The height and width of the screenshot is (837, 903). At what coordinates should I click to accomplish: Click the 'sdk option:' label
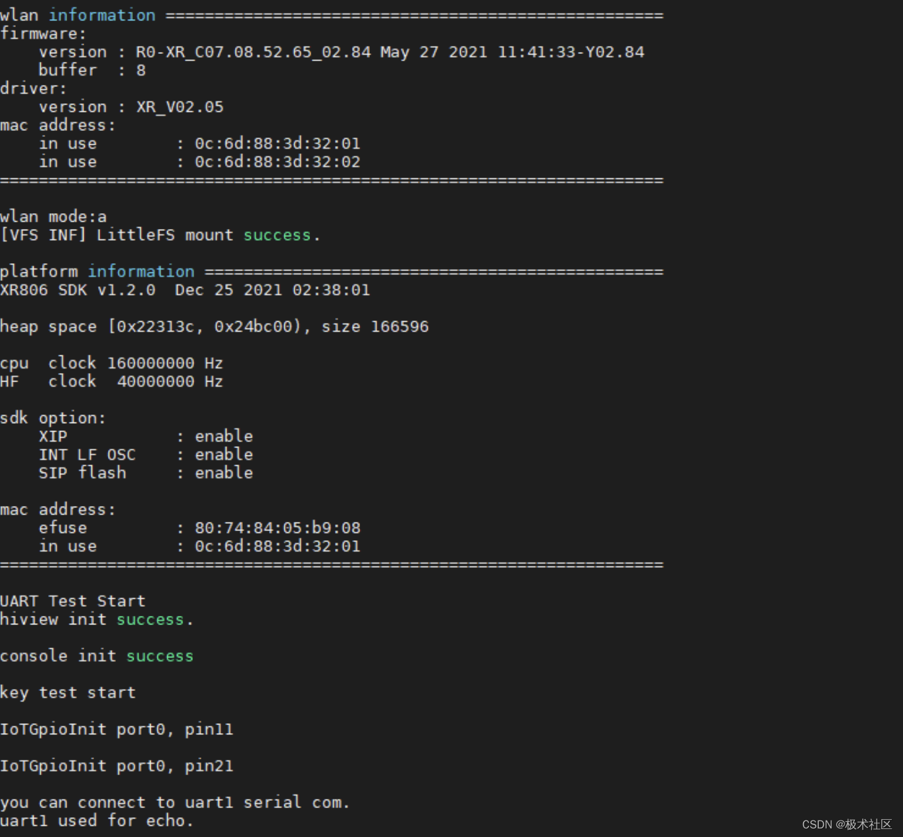53,418
